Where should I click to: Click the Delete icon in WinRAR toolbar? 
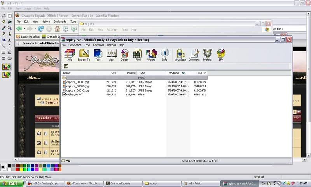[x=124, y=55]
